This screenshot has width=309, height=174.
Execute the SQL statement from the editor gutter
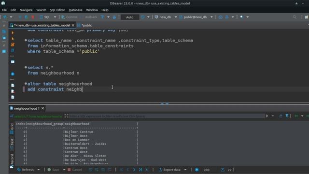click(13, 33)
